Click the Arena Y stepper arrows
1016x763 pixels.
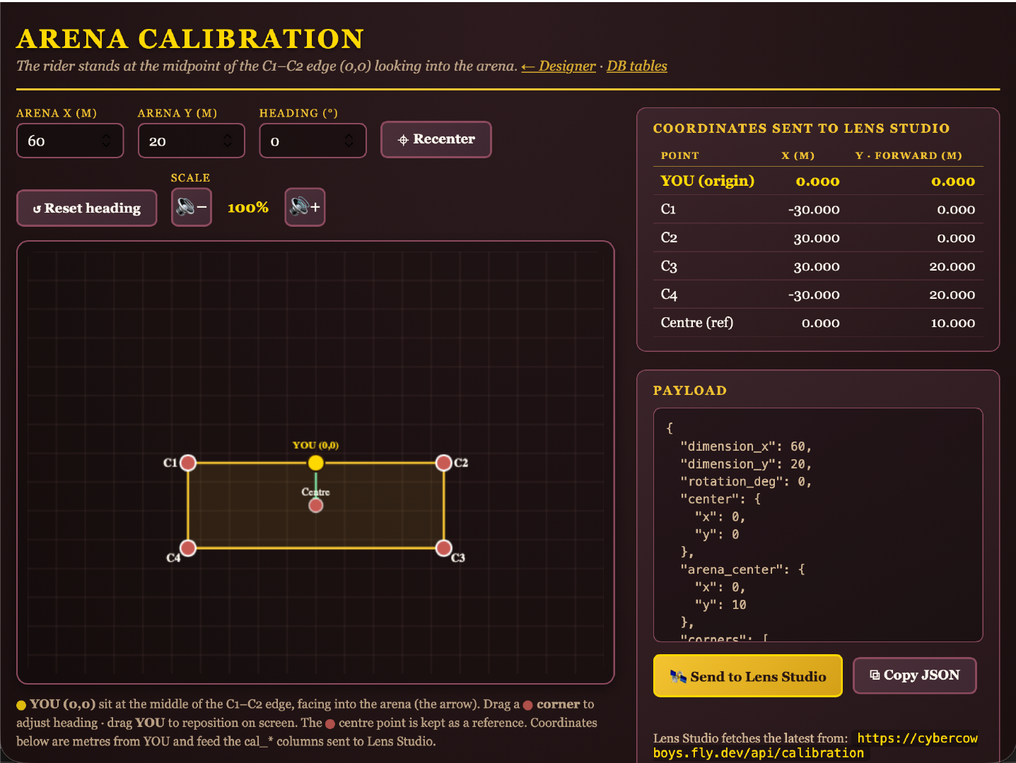pos(228,141)
